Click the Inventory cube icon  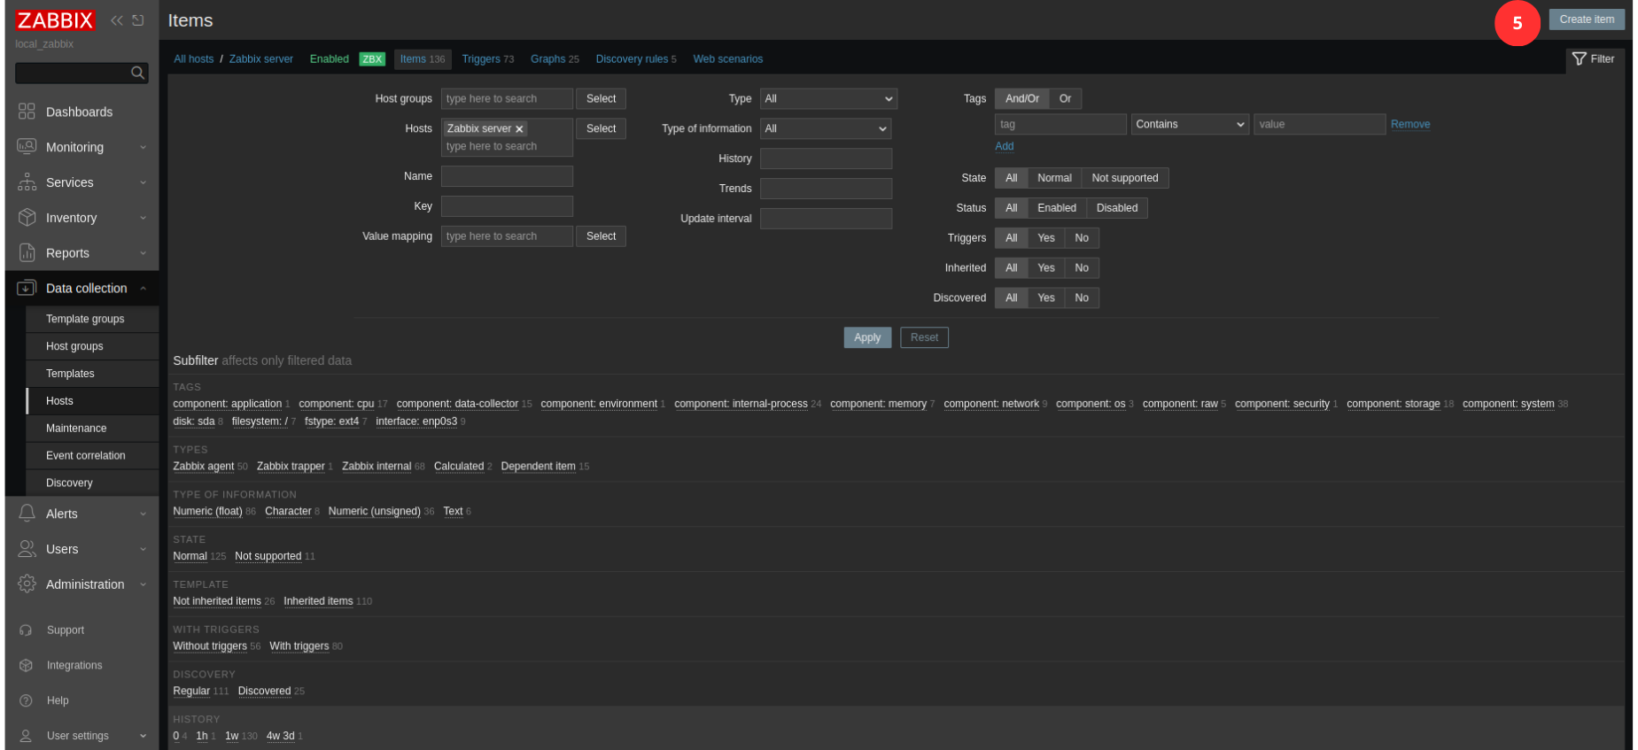[x=27, y=218]
